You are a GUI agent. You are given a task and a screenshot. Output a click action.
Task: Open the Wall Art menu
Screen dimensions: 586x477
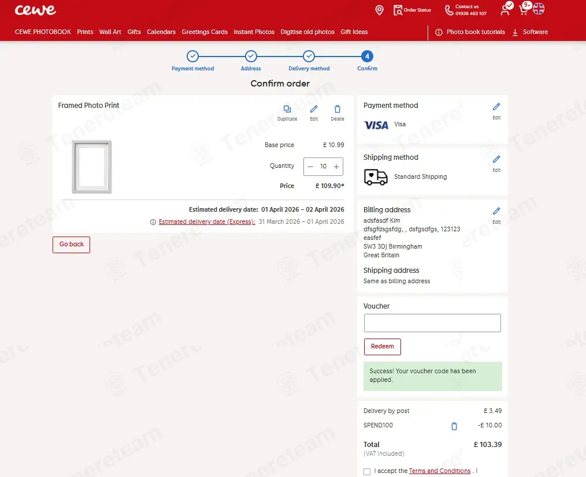pos(110,32)
